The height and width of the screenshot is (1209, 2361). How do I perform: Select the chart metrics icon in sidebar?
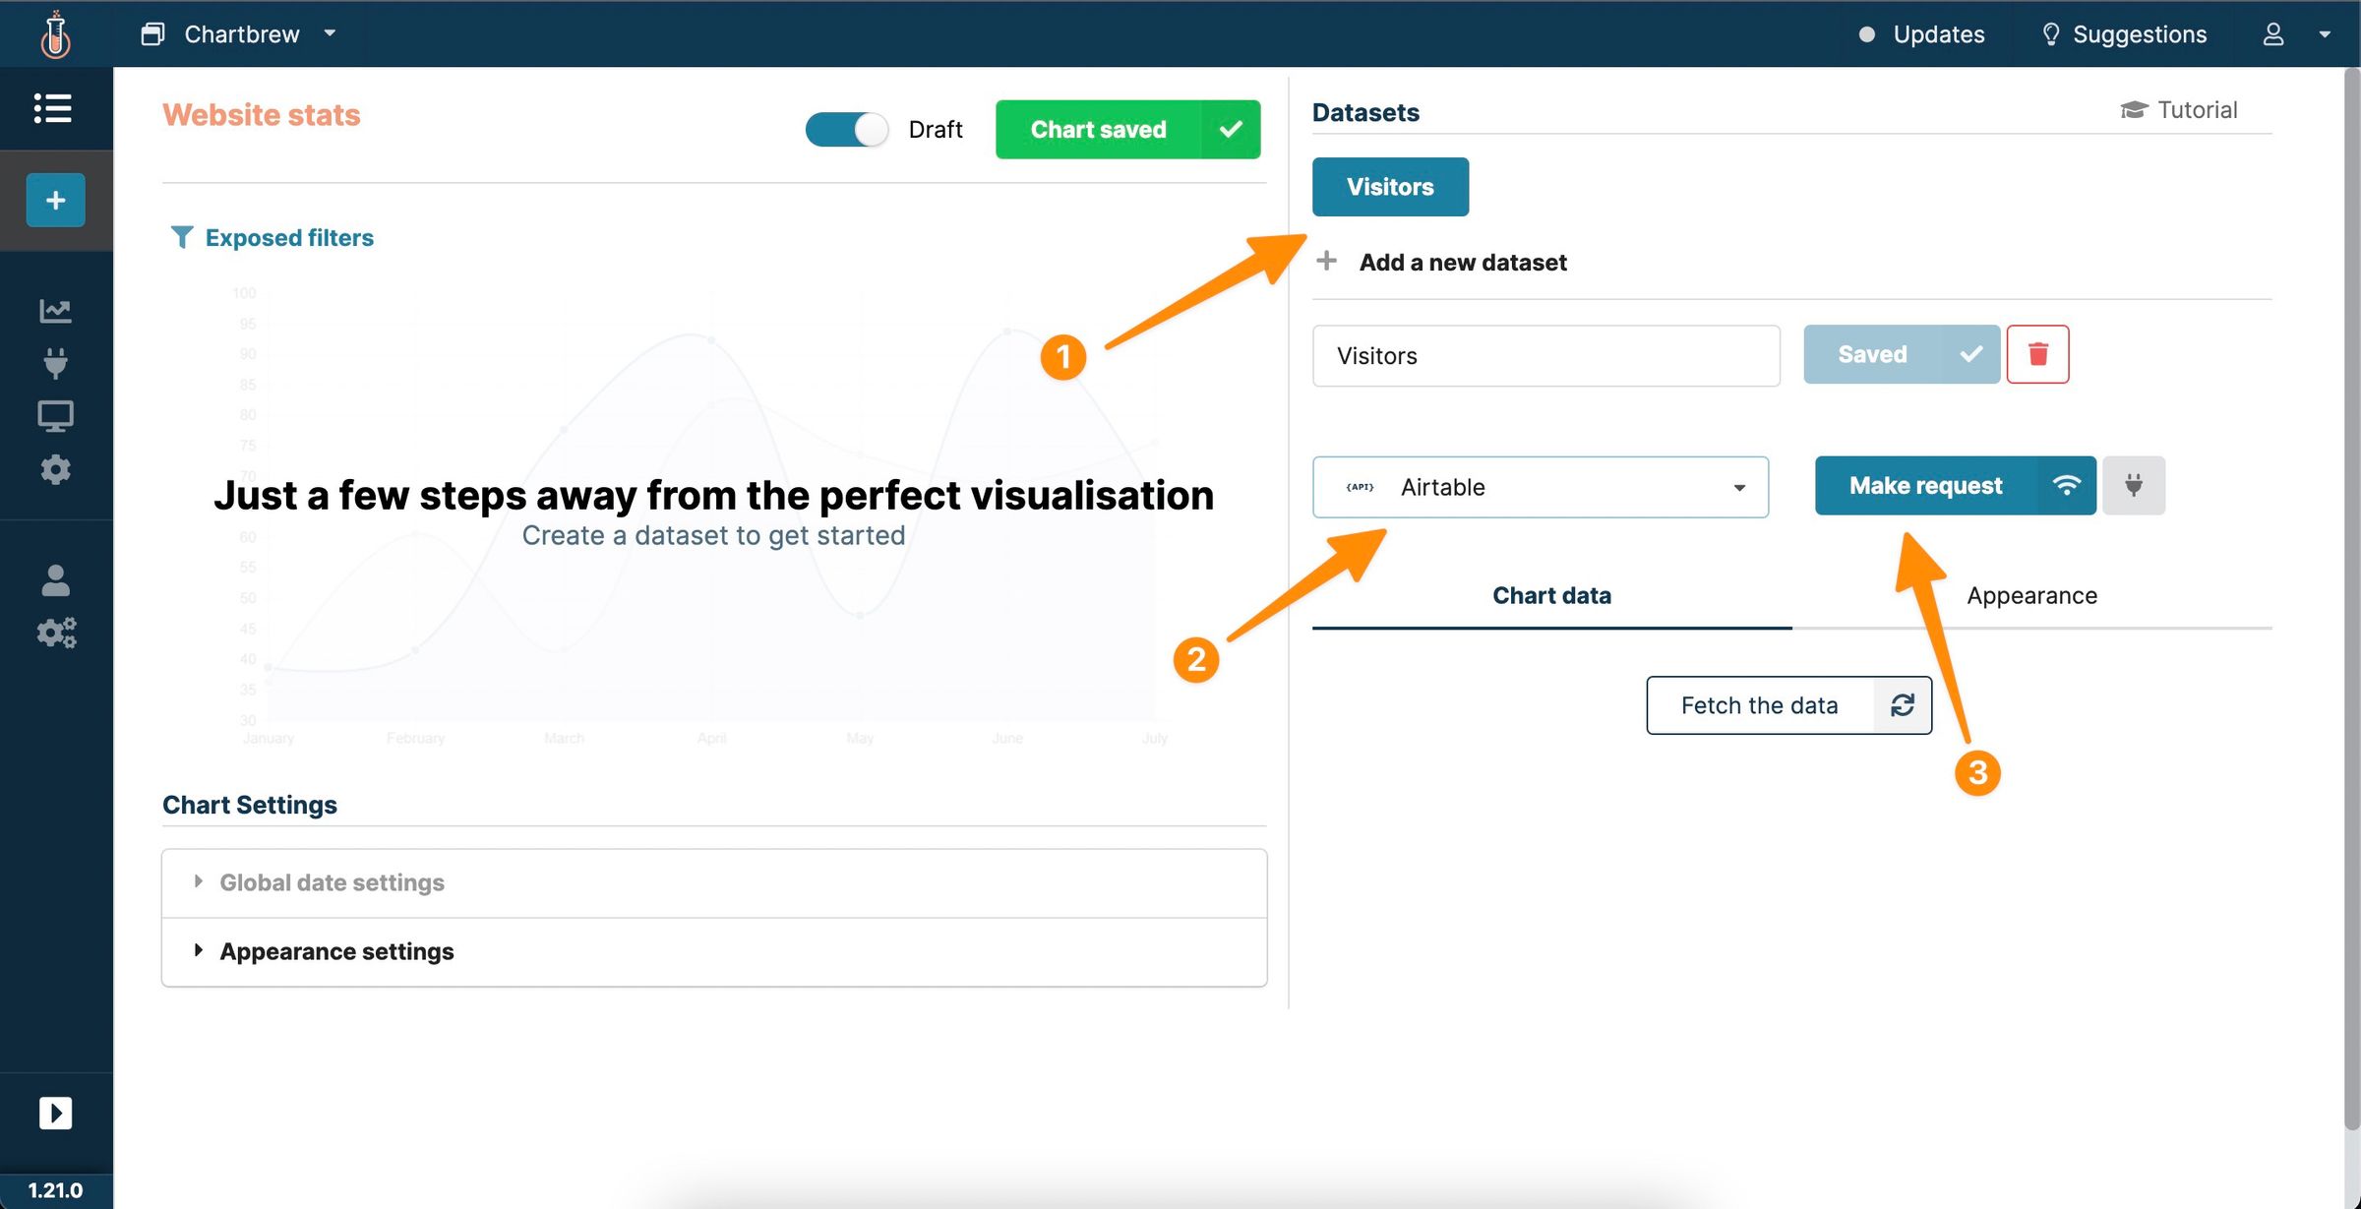(55, 310)
